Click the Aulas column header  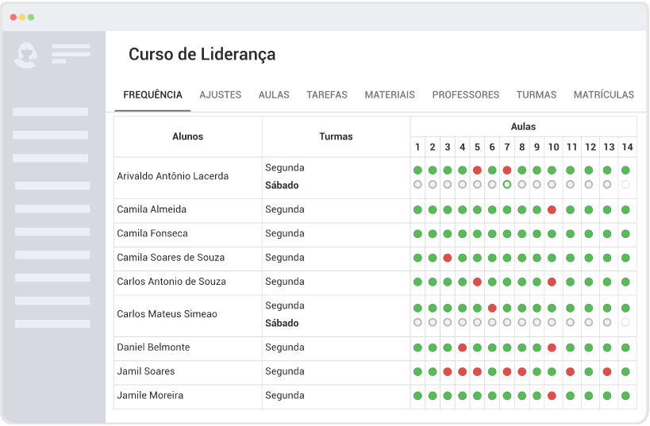point(523,126)
